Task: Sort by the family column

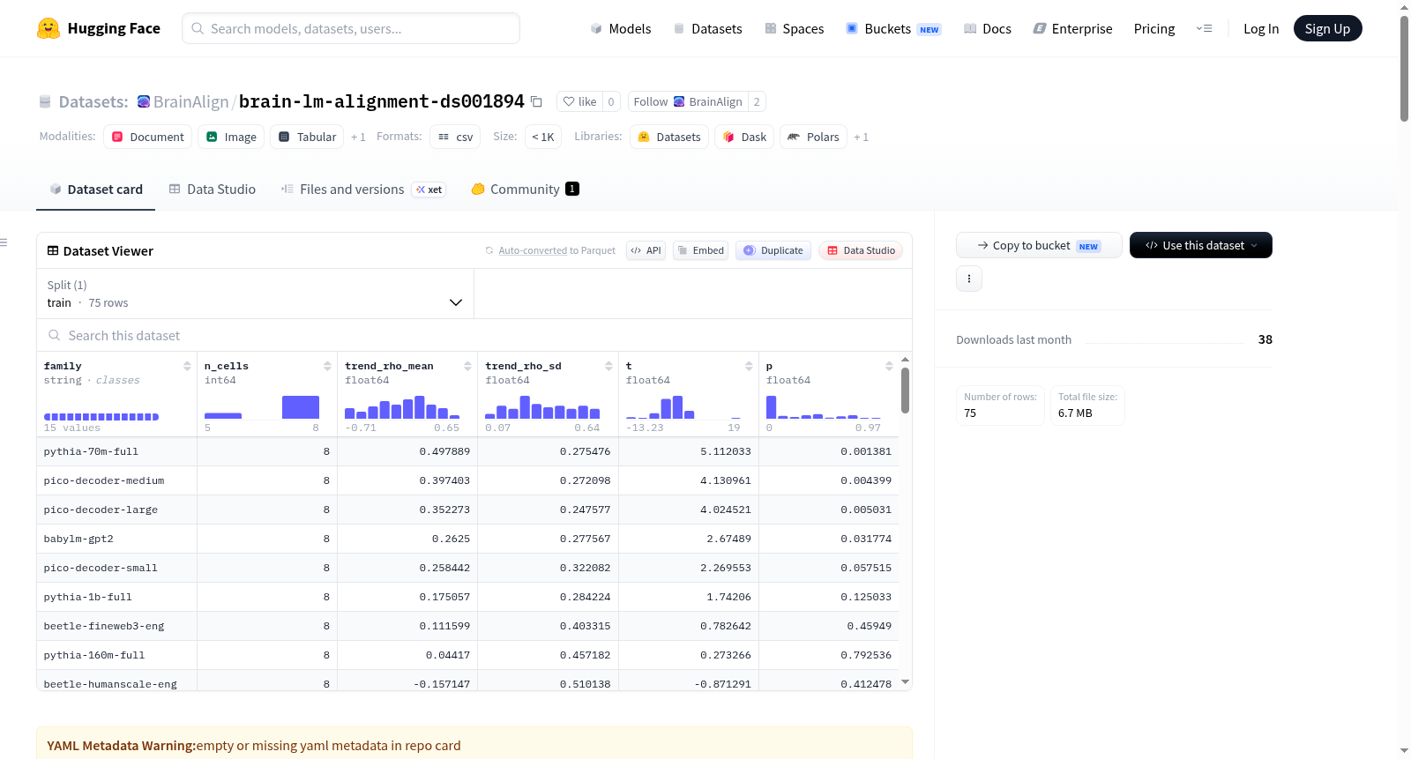Action: 187,366
